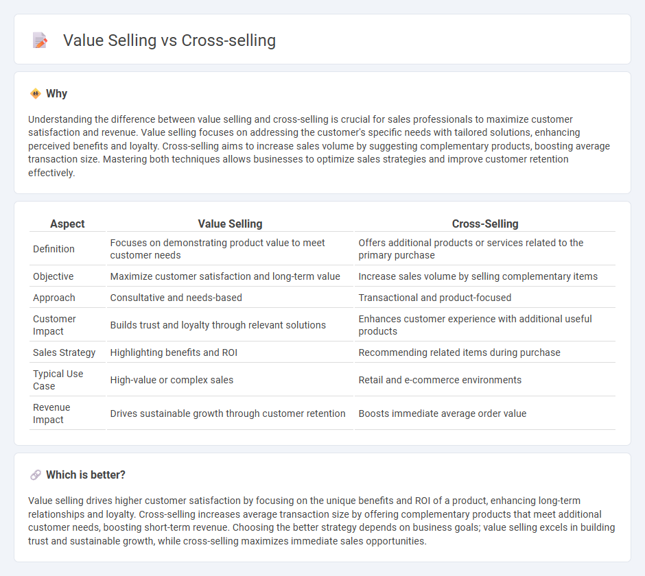Click cell 'Transactional and product-focused'

coord(485,298)
